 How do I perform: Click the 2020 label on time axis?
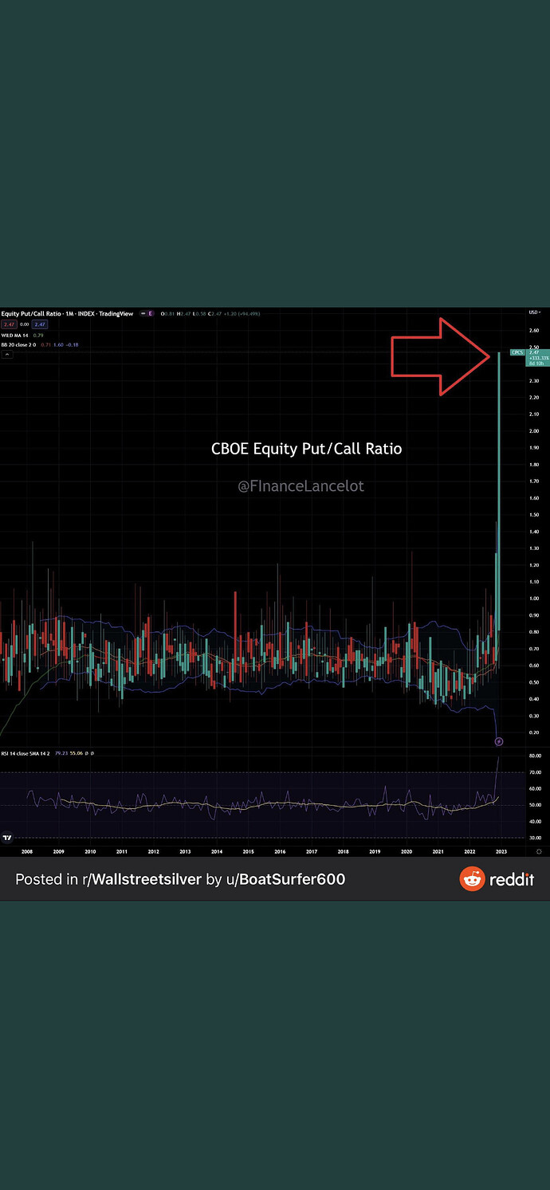click(406, 851)
